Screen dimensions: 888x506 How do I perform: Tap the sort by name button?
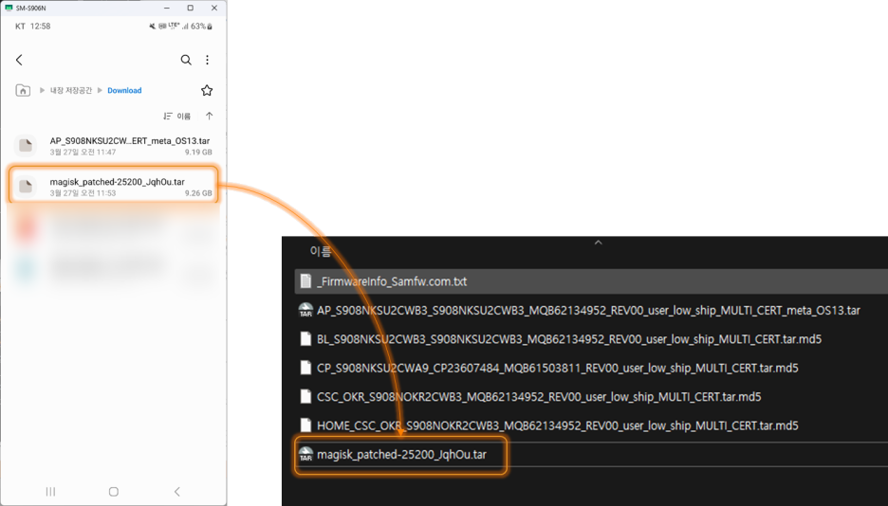(176, 116)
